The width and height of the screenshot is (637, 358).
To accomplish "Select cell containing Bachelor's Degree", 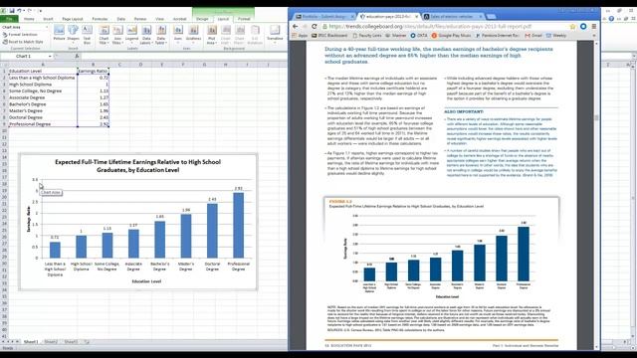I will tap(43, 104).
